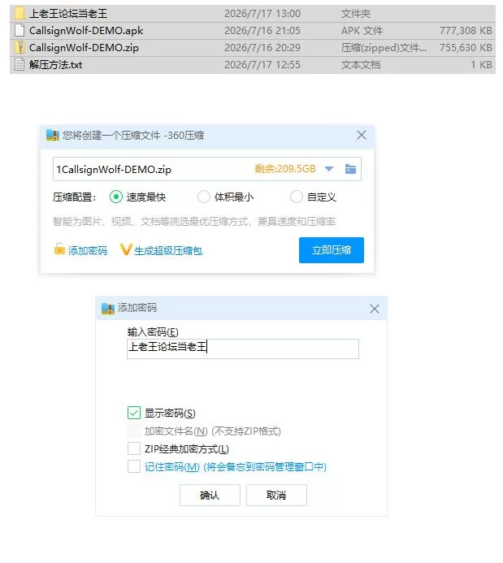Select the file name CallsignWolf-DEMO.apk
The width and height of the screenshot is (503, 563).
point(86,31)
